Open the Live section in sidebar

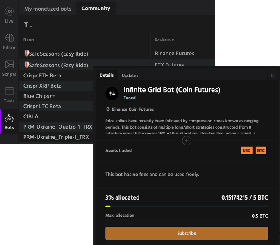click(x=9, y=15)
